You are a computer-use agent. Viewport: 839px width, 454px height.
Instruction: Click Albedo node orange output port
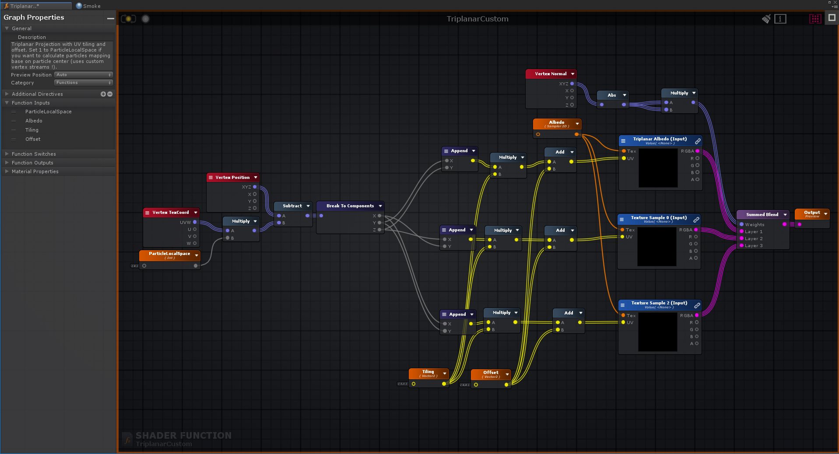click(576, 134)
